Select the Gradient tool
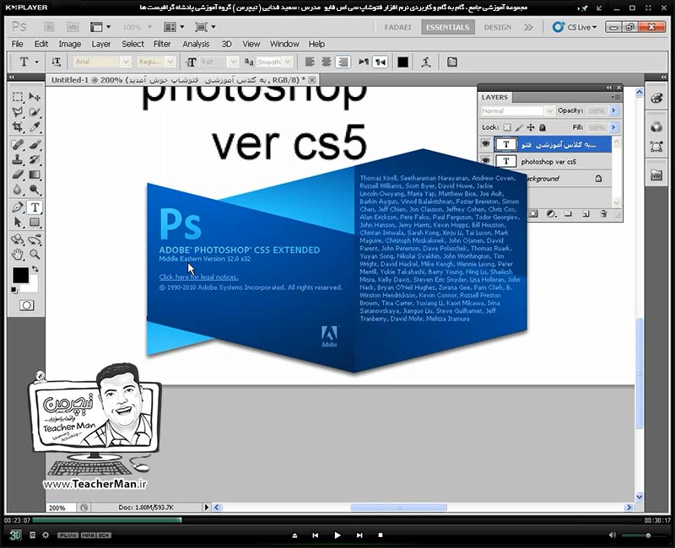The image size is (675, 548). coord(35,175)
